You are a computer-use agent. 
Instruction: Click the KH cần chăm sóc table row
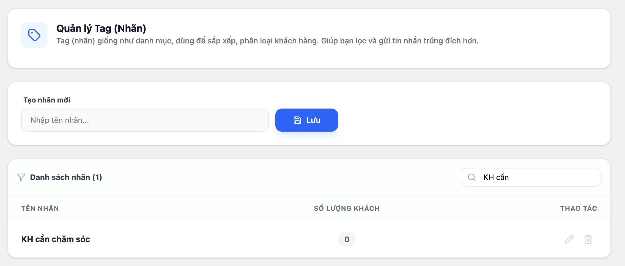pyautogui.click(x=309, y=239)
